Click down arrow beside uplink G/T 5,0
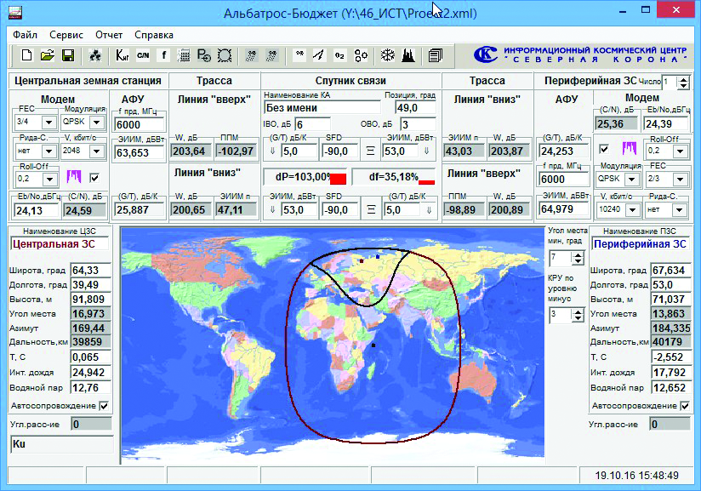This screenshot has width=701, height=491. click(x=273, y=151)
